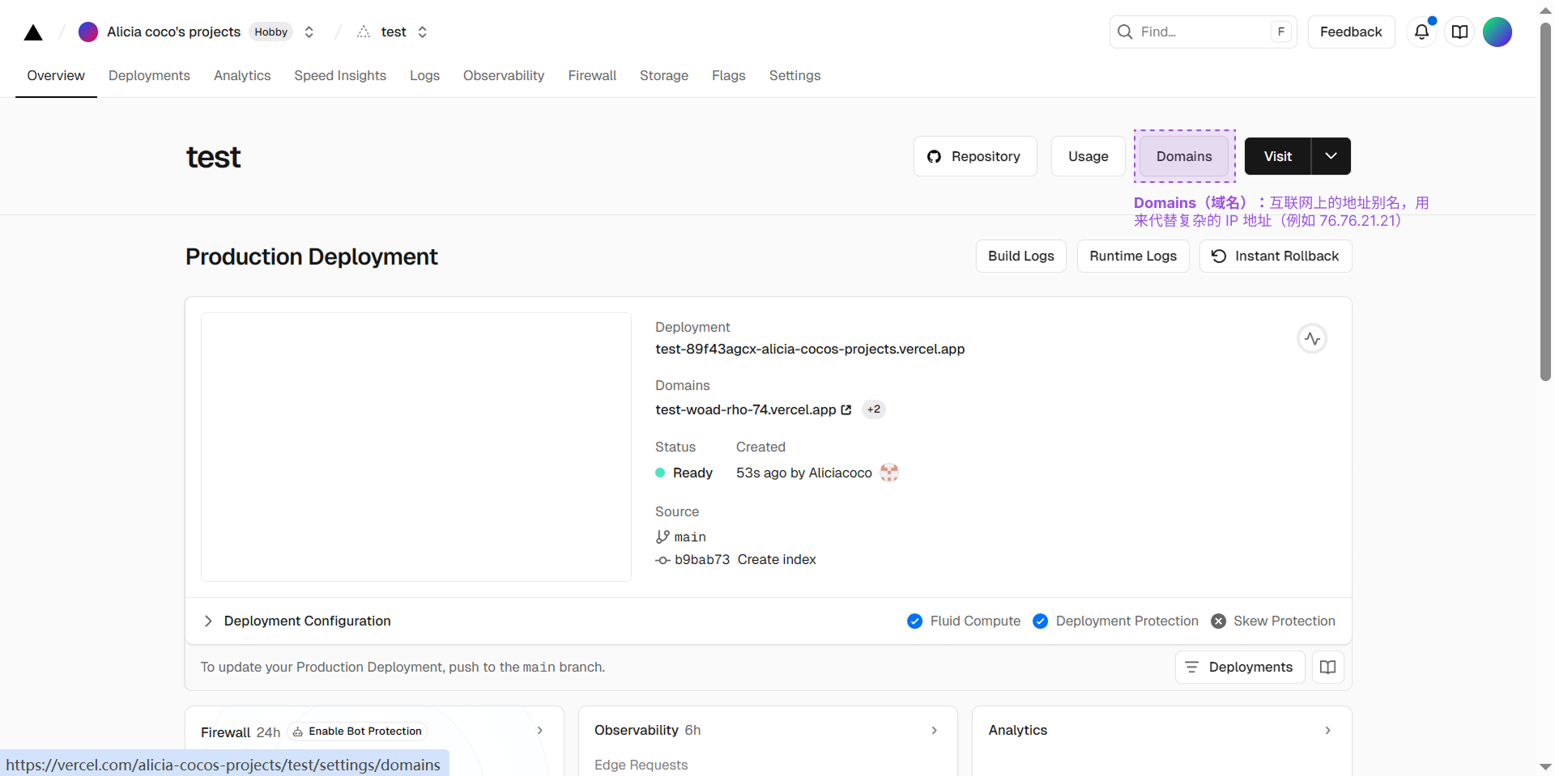Viewport: 1555px width, 776px height.
Task: Open commit b9bab73 Create index
Action: [x=736, y=559]
